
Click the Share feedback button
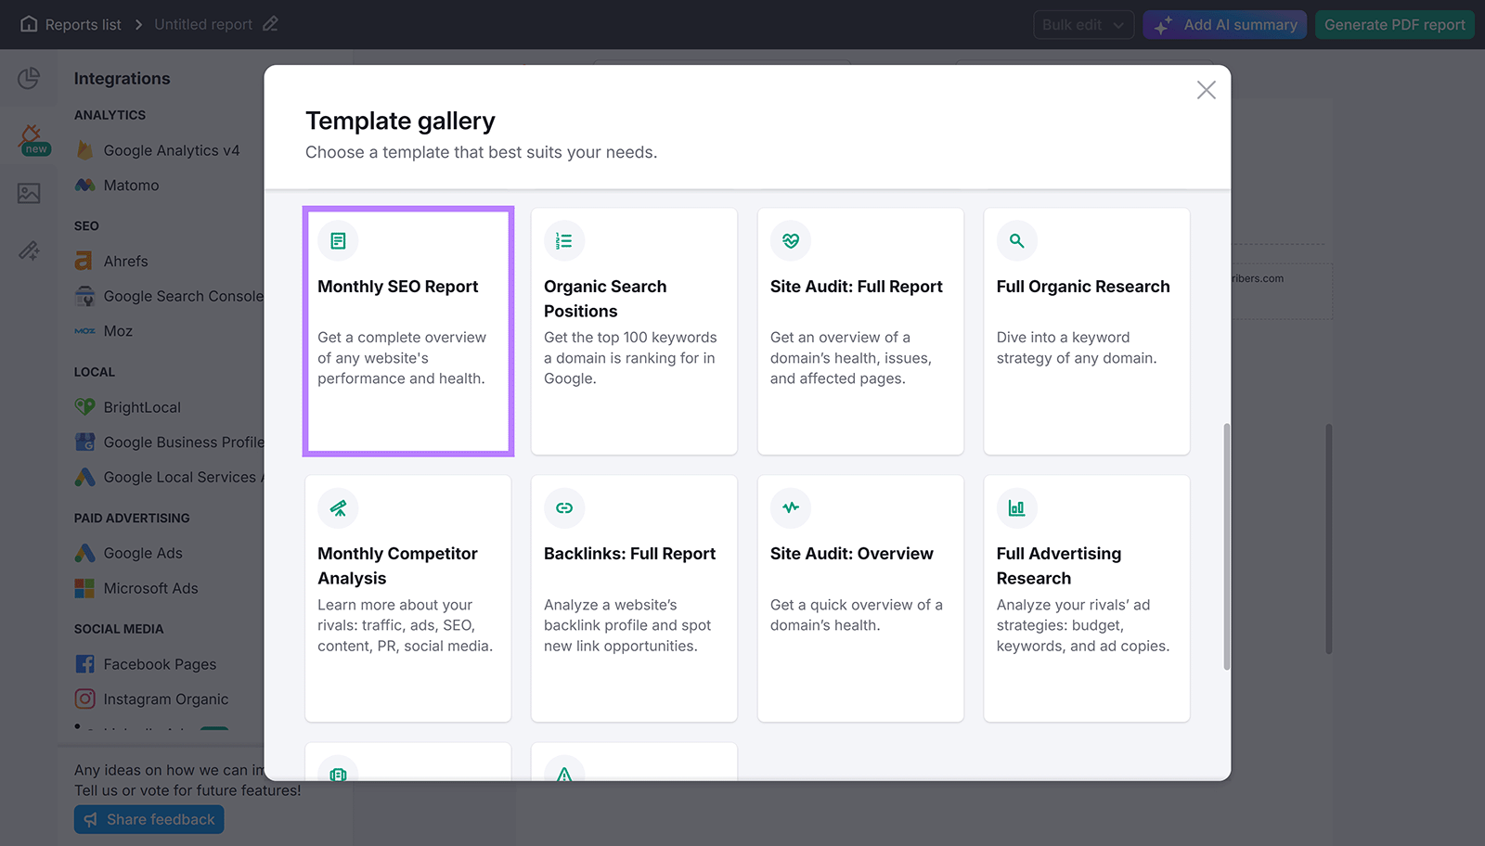148,819
